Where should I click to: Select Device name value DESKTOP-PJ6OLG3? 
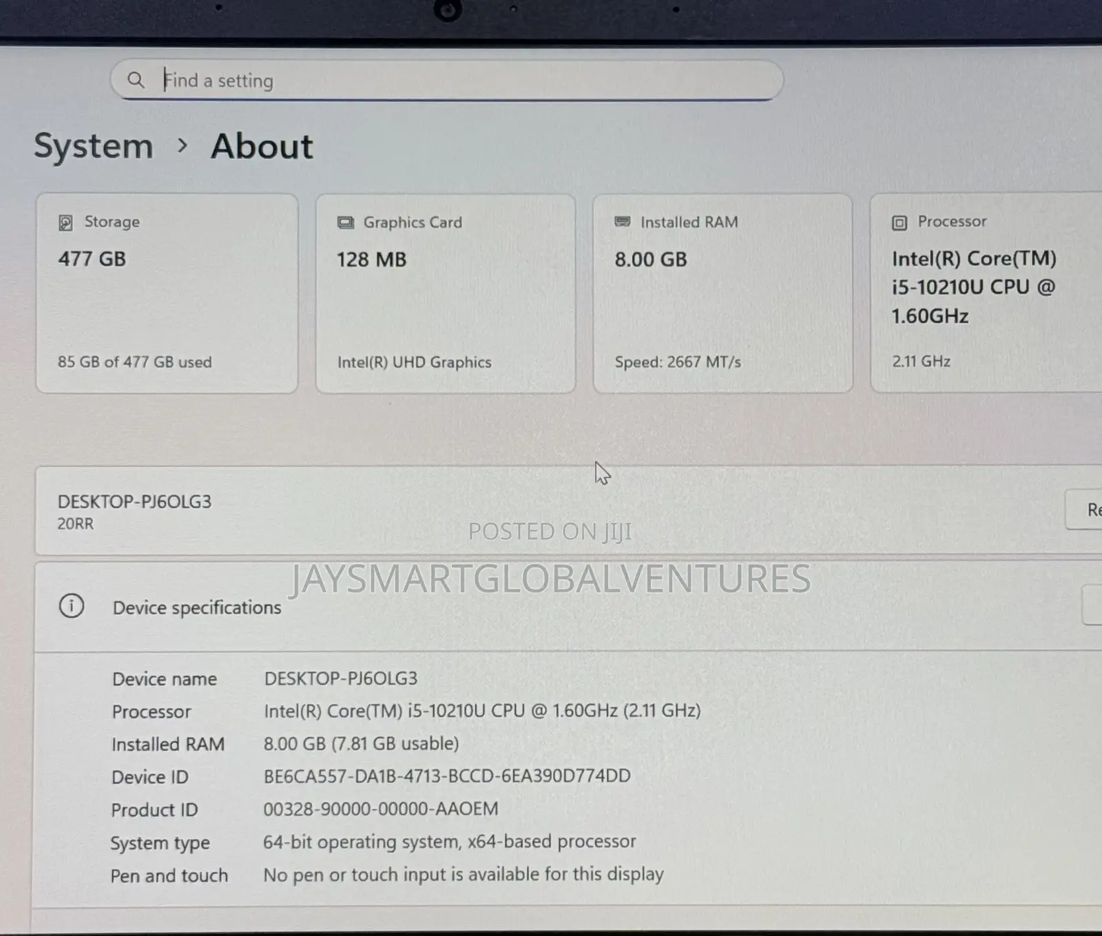341,678
